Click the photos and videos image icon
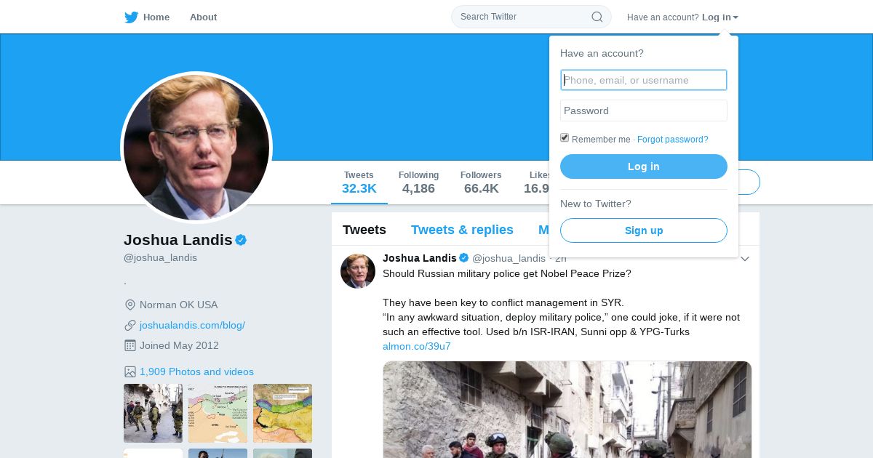Image resolution: width=873 pixels, height=458 pixels. [x=130, y=371]
